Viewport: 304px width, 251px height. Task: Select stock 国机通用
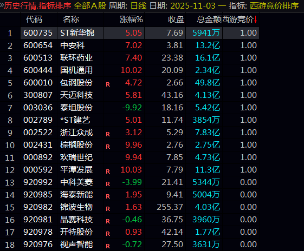76,70
